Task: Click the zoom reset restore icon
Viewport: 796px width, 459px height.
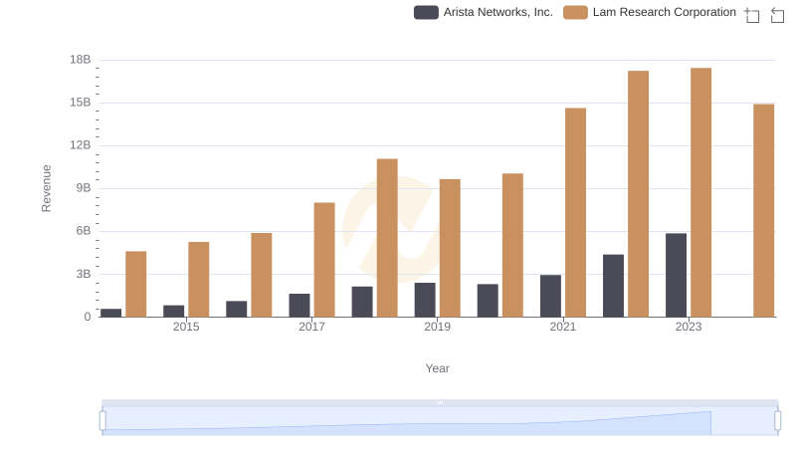Action: pos(777,15)
